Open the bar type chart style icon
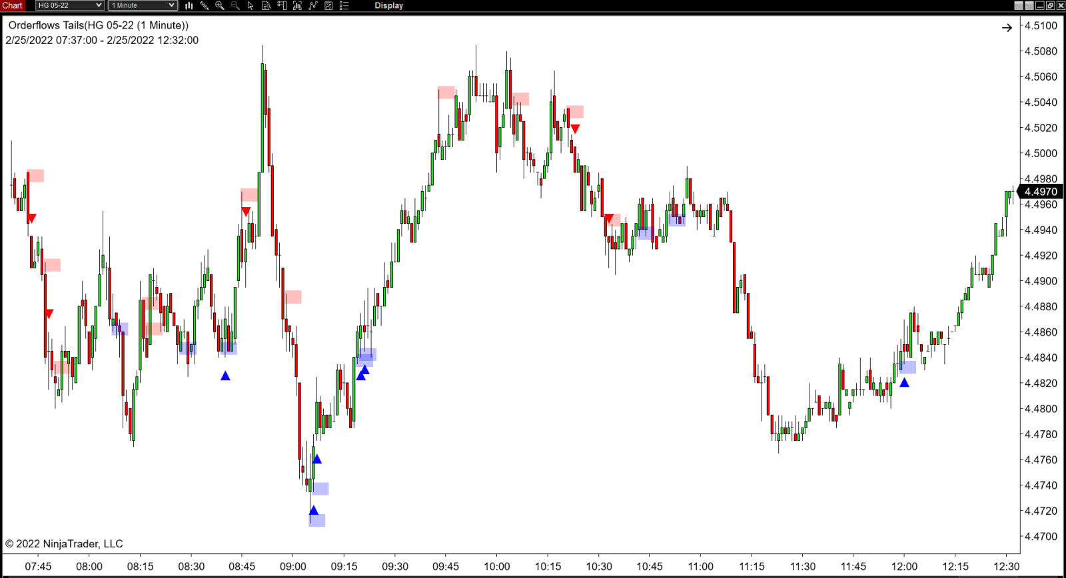The height and width of the screenshot is (578, 1066). pos(189,5)
